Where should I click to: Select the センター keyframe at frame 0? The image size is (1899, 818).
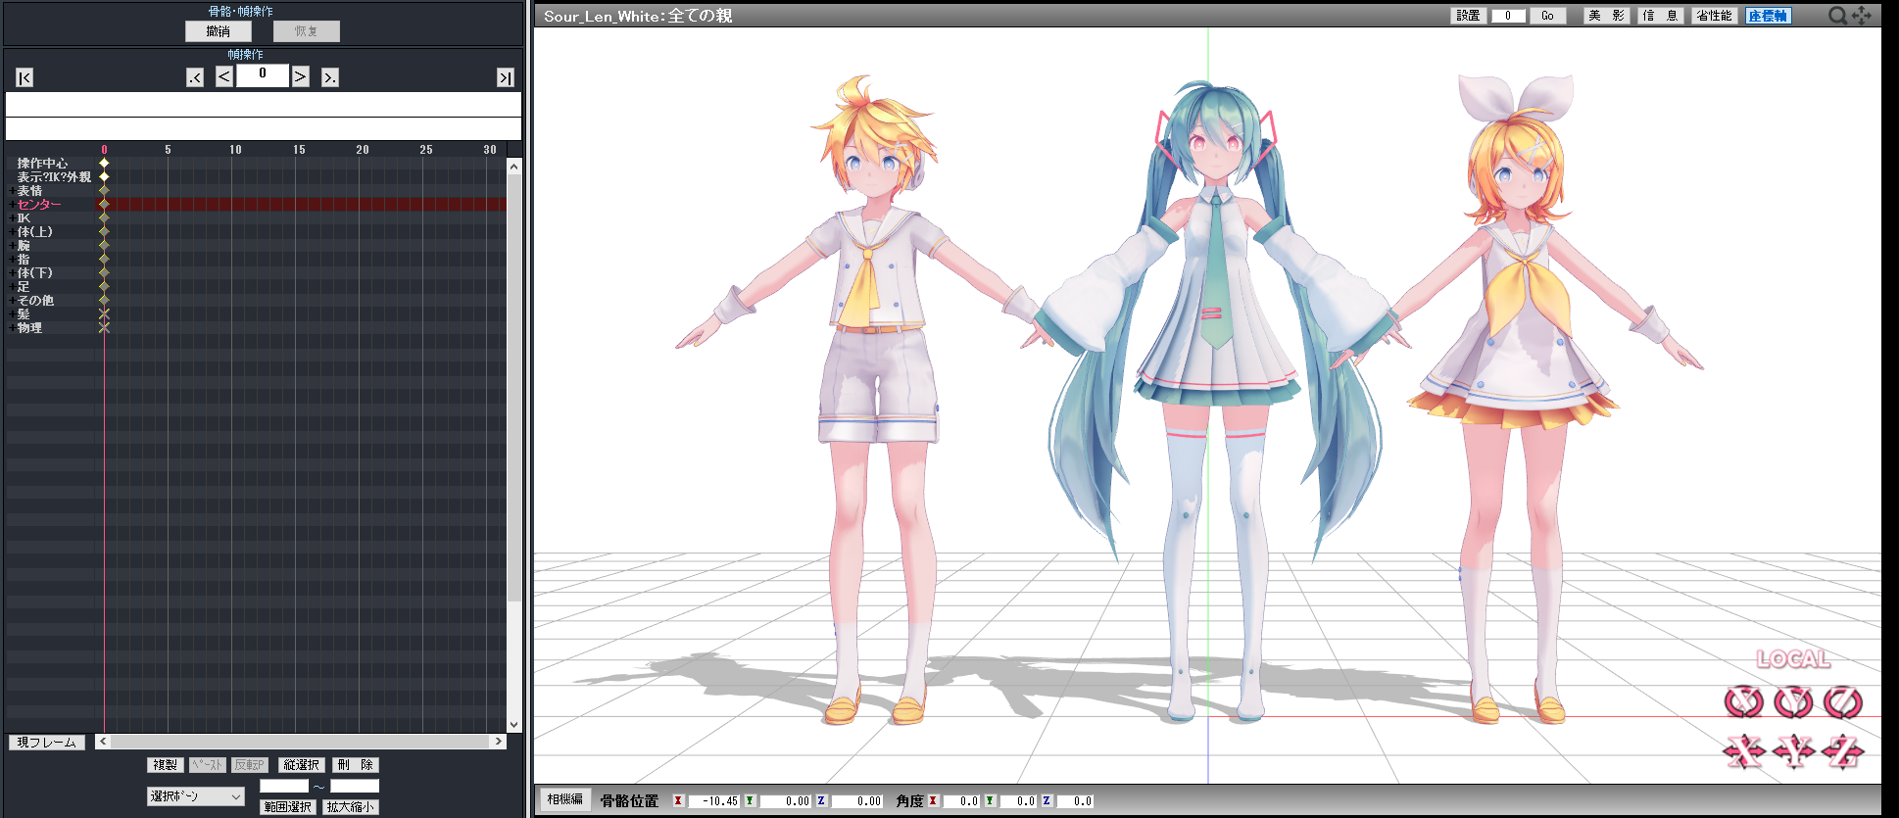104,204
